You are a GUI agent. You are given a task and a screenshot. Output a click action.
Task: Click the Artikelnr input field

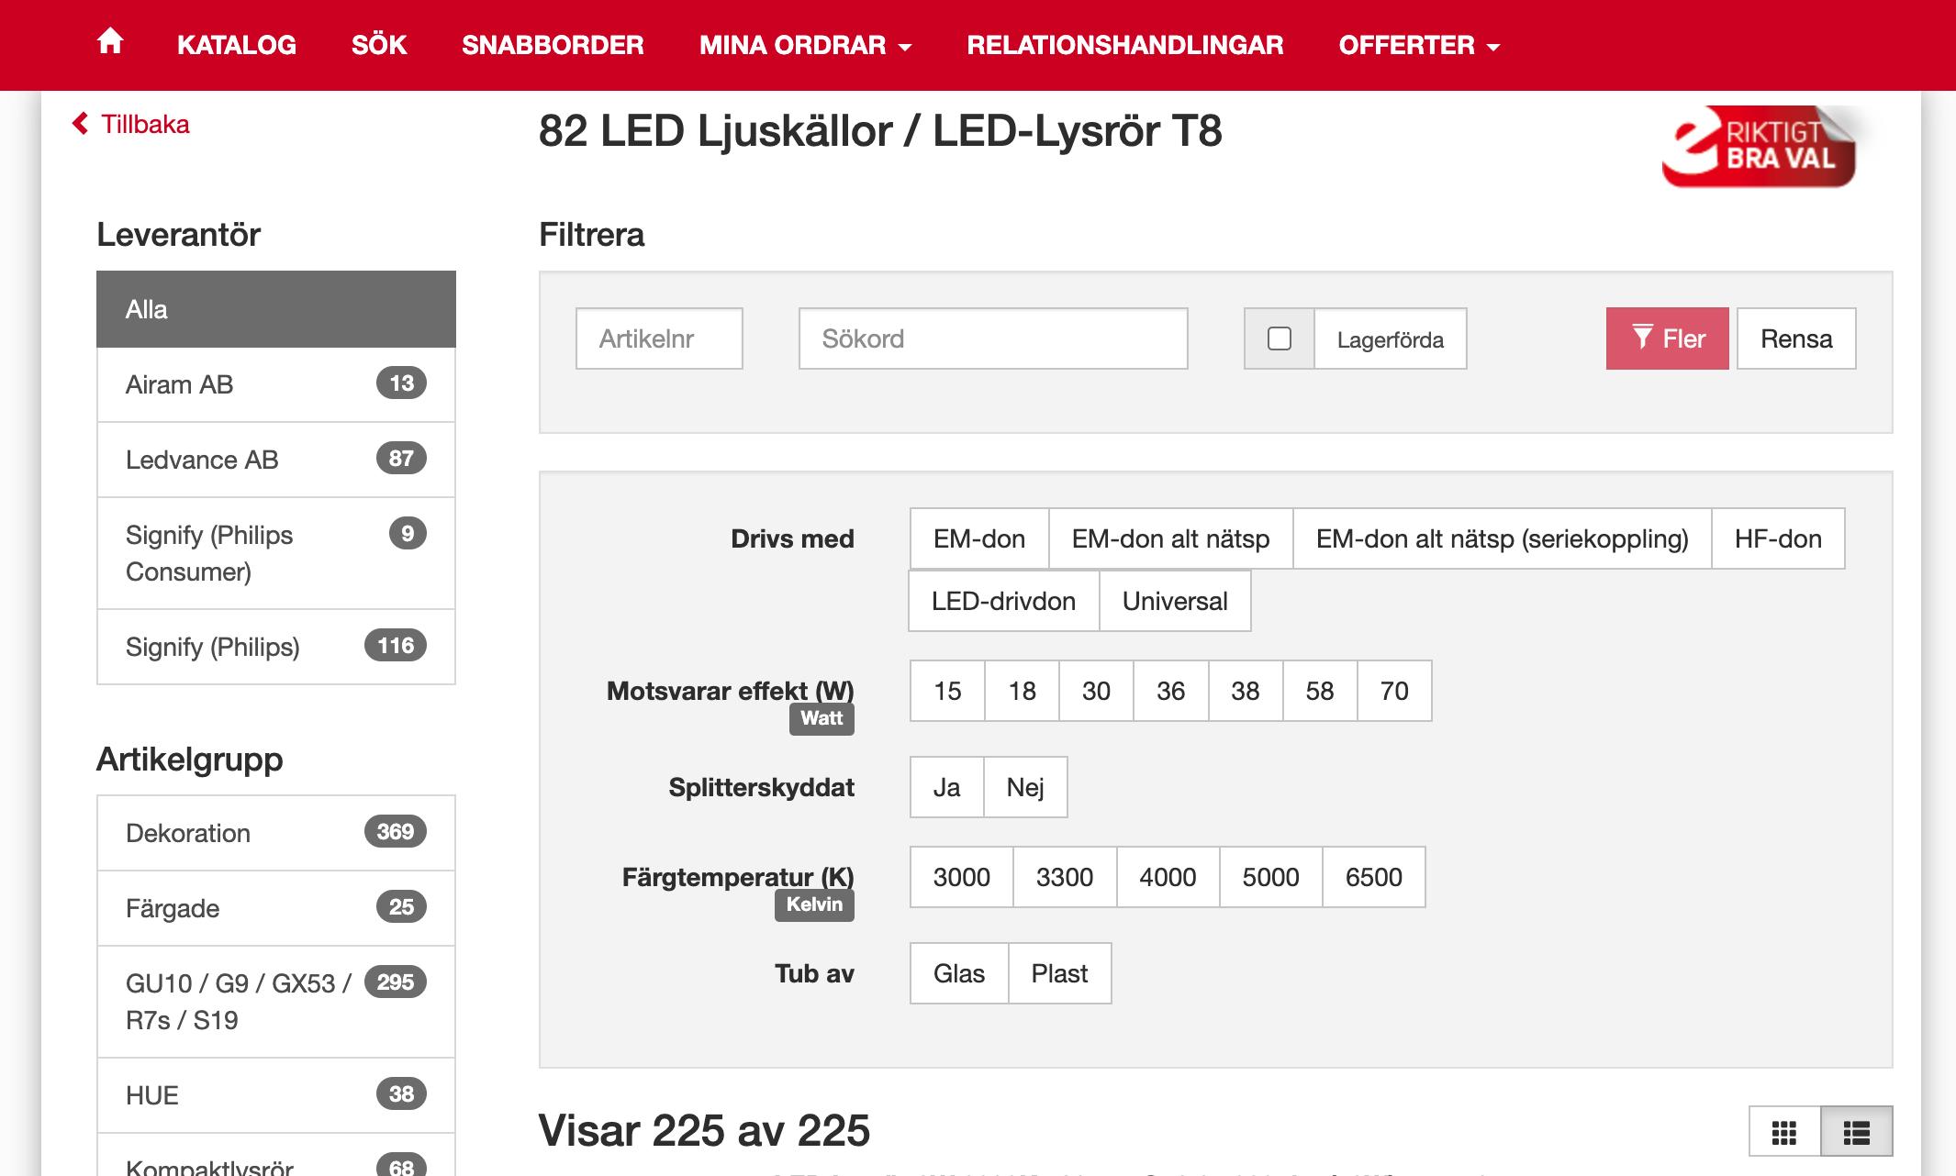pos(658,338)
